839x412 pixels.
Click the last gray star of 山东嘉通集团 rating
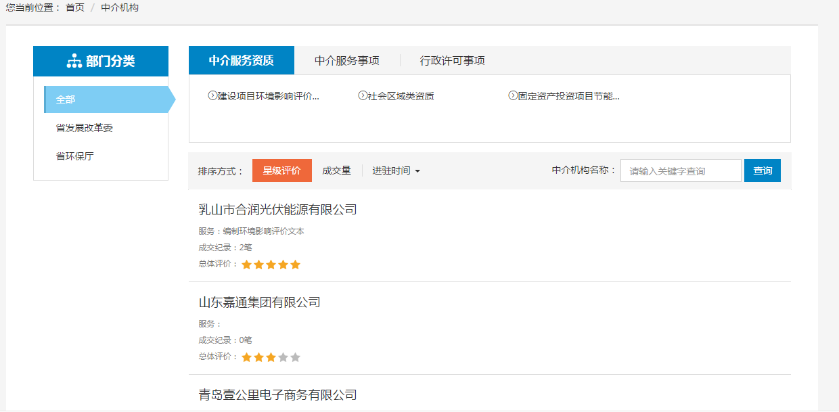(x=295, y=357)
